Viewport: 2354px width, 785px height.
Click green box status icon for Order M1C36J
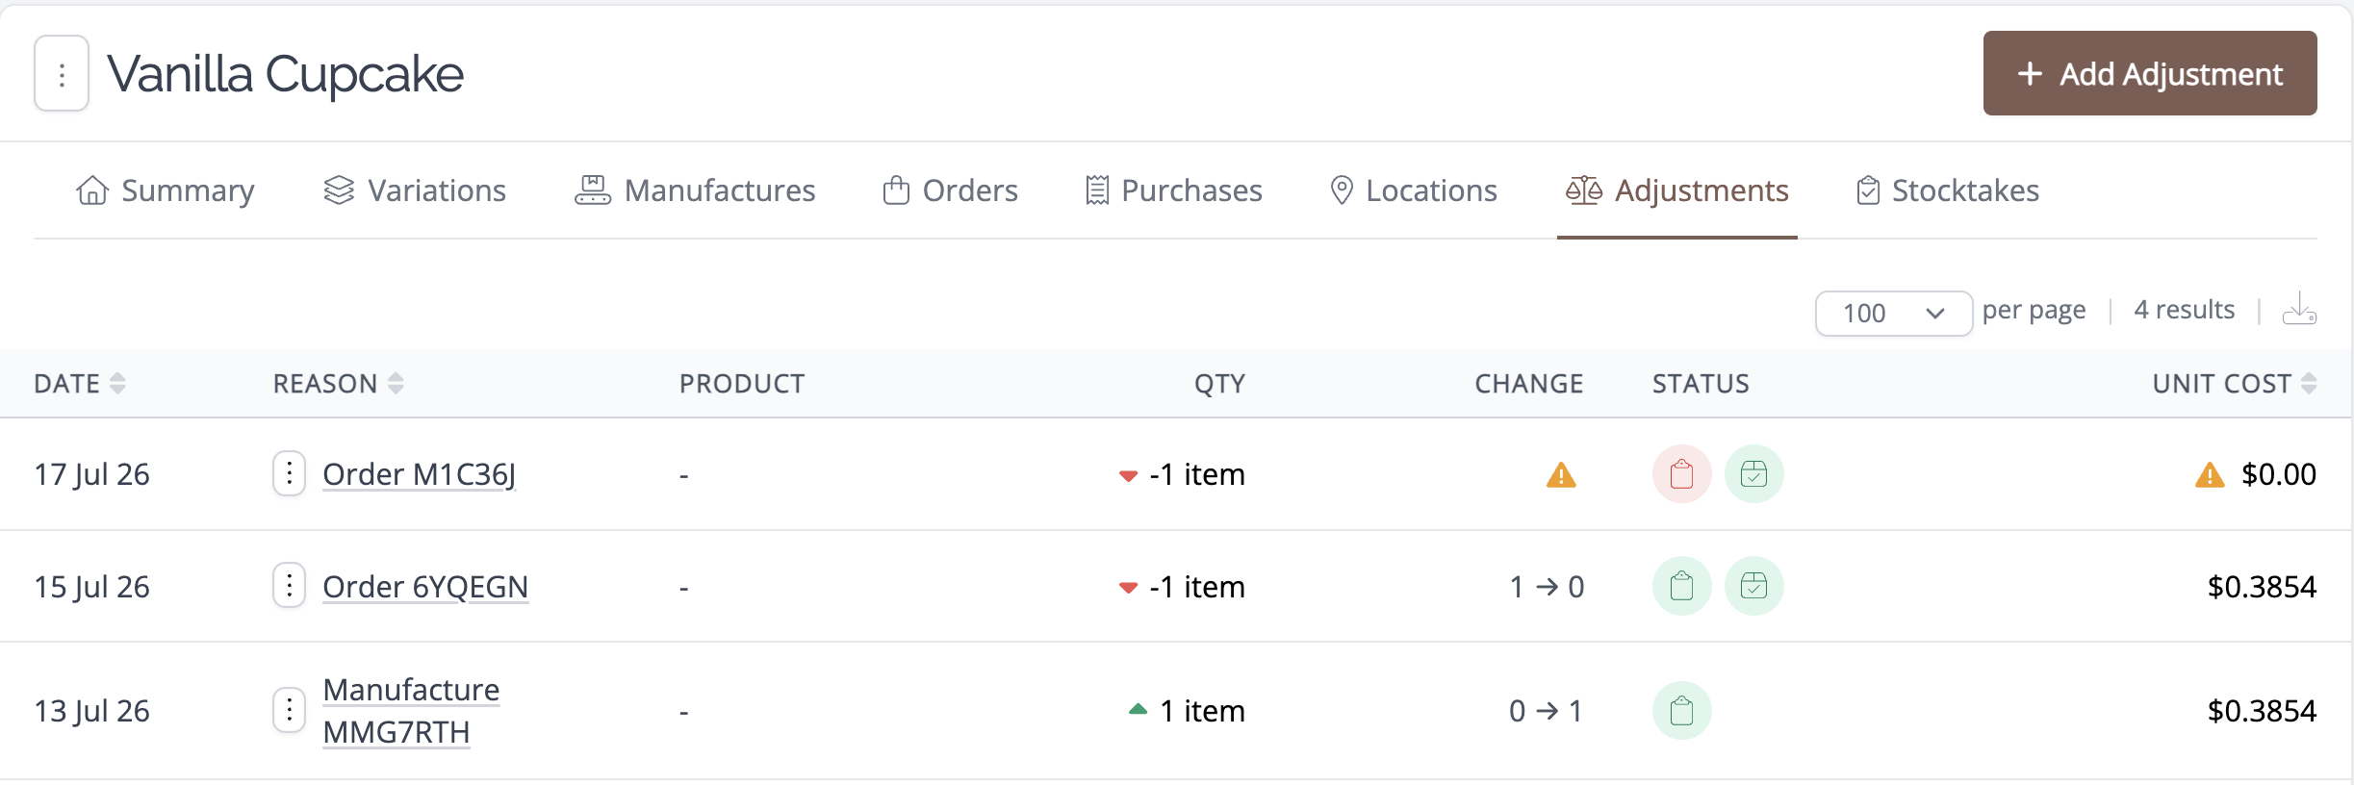pos(1753,474)
